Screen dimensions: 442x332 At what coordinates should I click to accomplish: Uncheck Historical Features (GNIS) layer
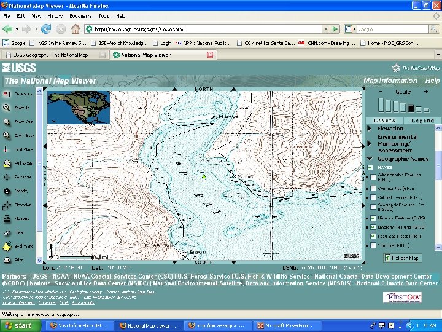373,218
